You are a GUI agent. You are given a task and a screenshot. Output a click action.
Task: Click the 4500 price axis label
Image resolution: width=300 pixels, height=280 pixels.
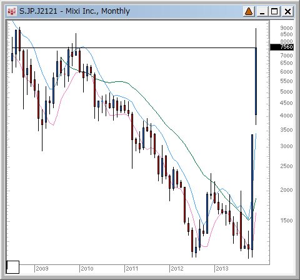tap(286, 103)
